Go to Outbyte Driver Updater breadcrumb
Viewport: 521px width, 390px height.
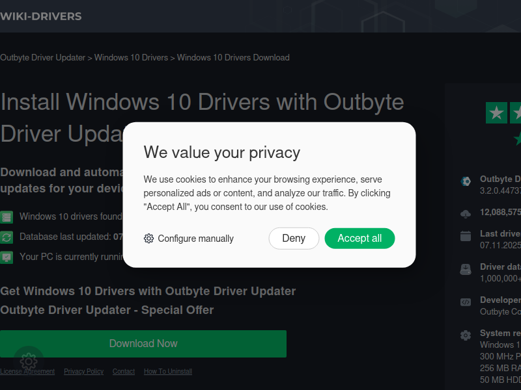(x=42, y=58)
